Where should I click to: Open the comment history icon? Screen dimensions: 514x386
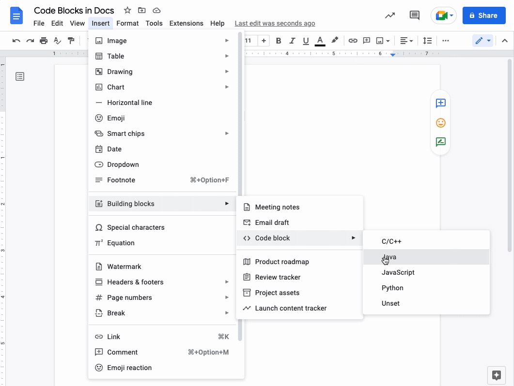(x=414, y=15)
